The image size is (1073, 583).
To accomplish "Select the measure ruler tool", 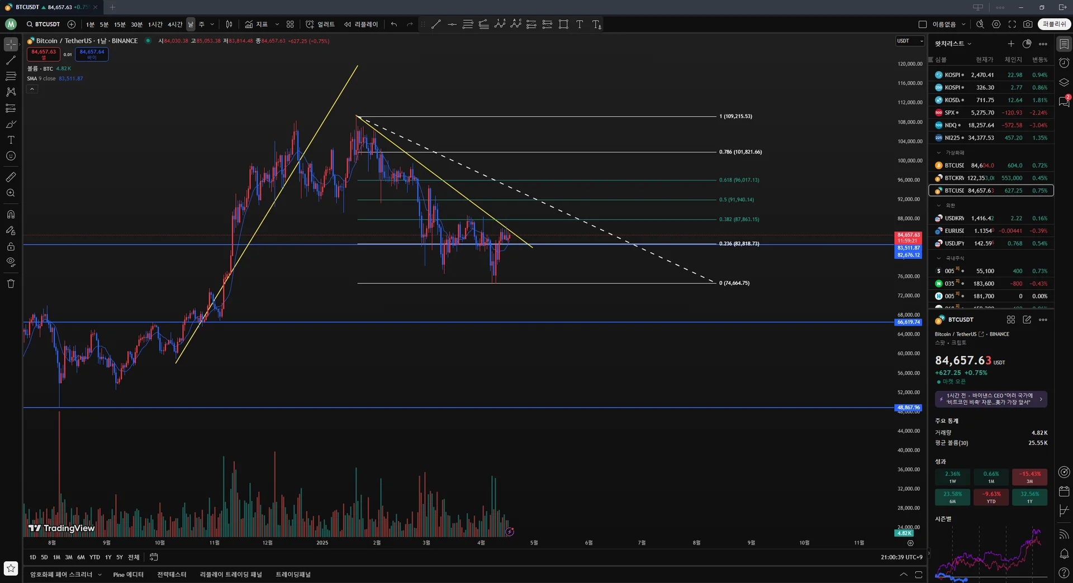I will coord(11,177).
